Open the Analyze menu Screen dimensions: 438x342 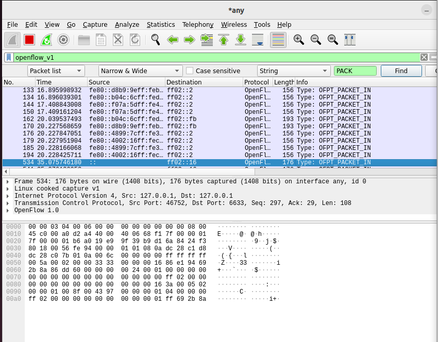[x=127, y=25]
